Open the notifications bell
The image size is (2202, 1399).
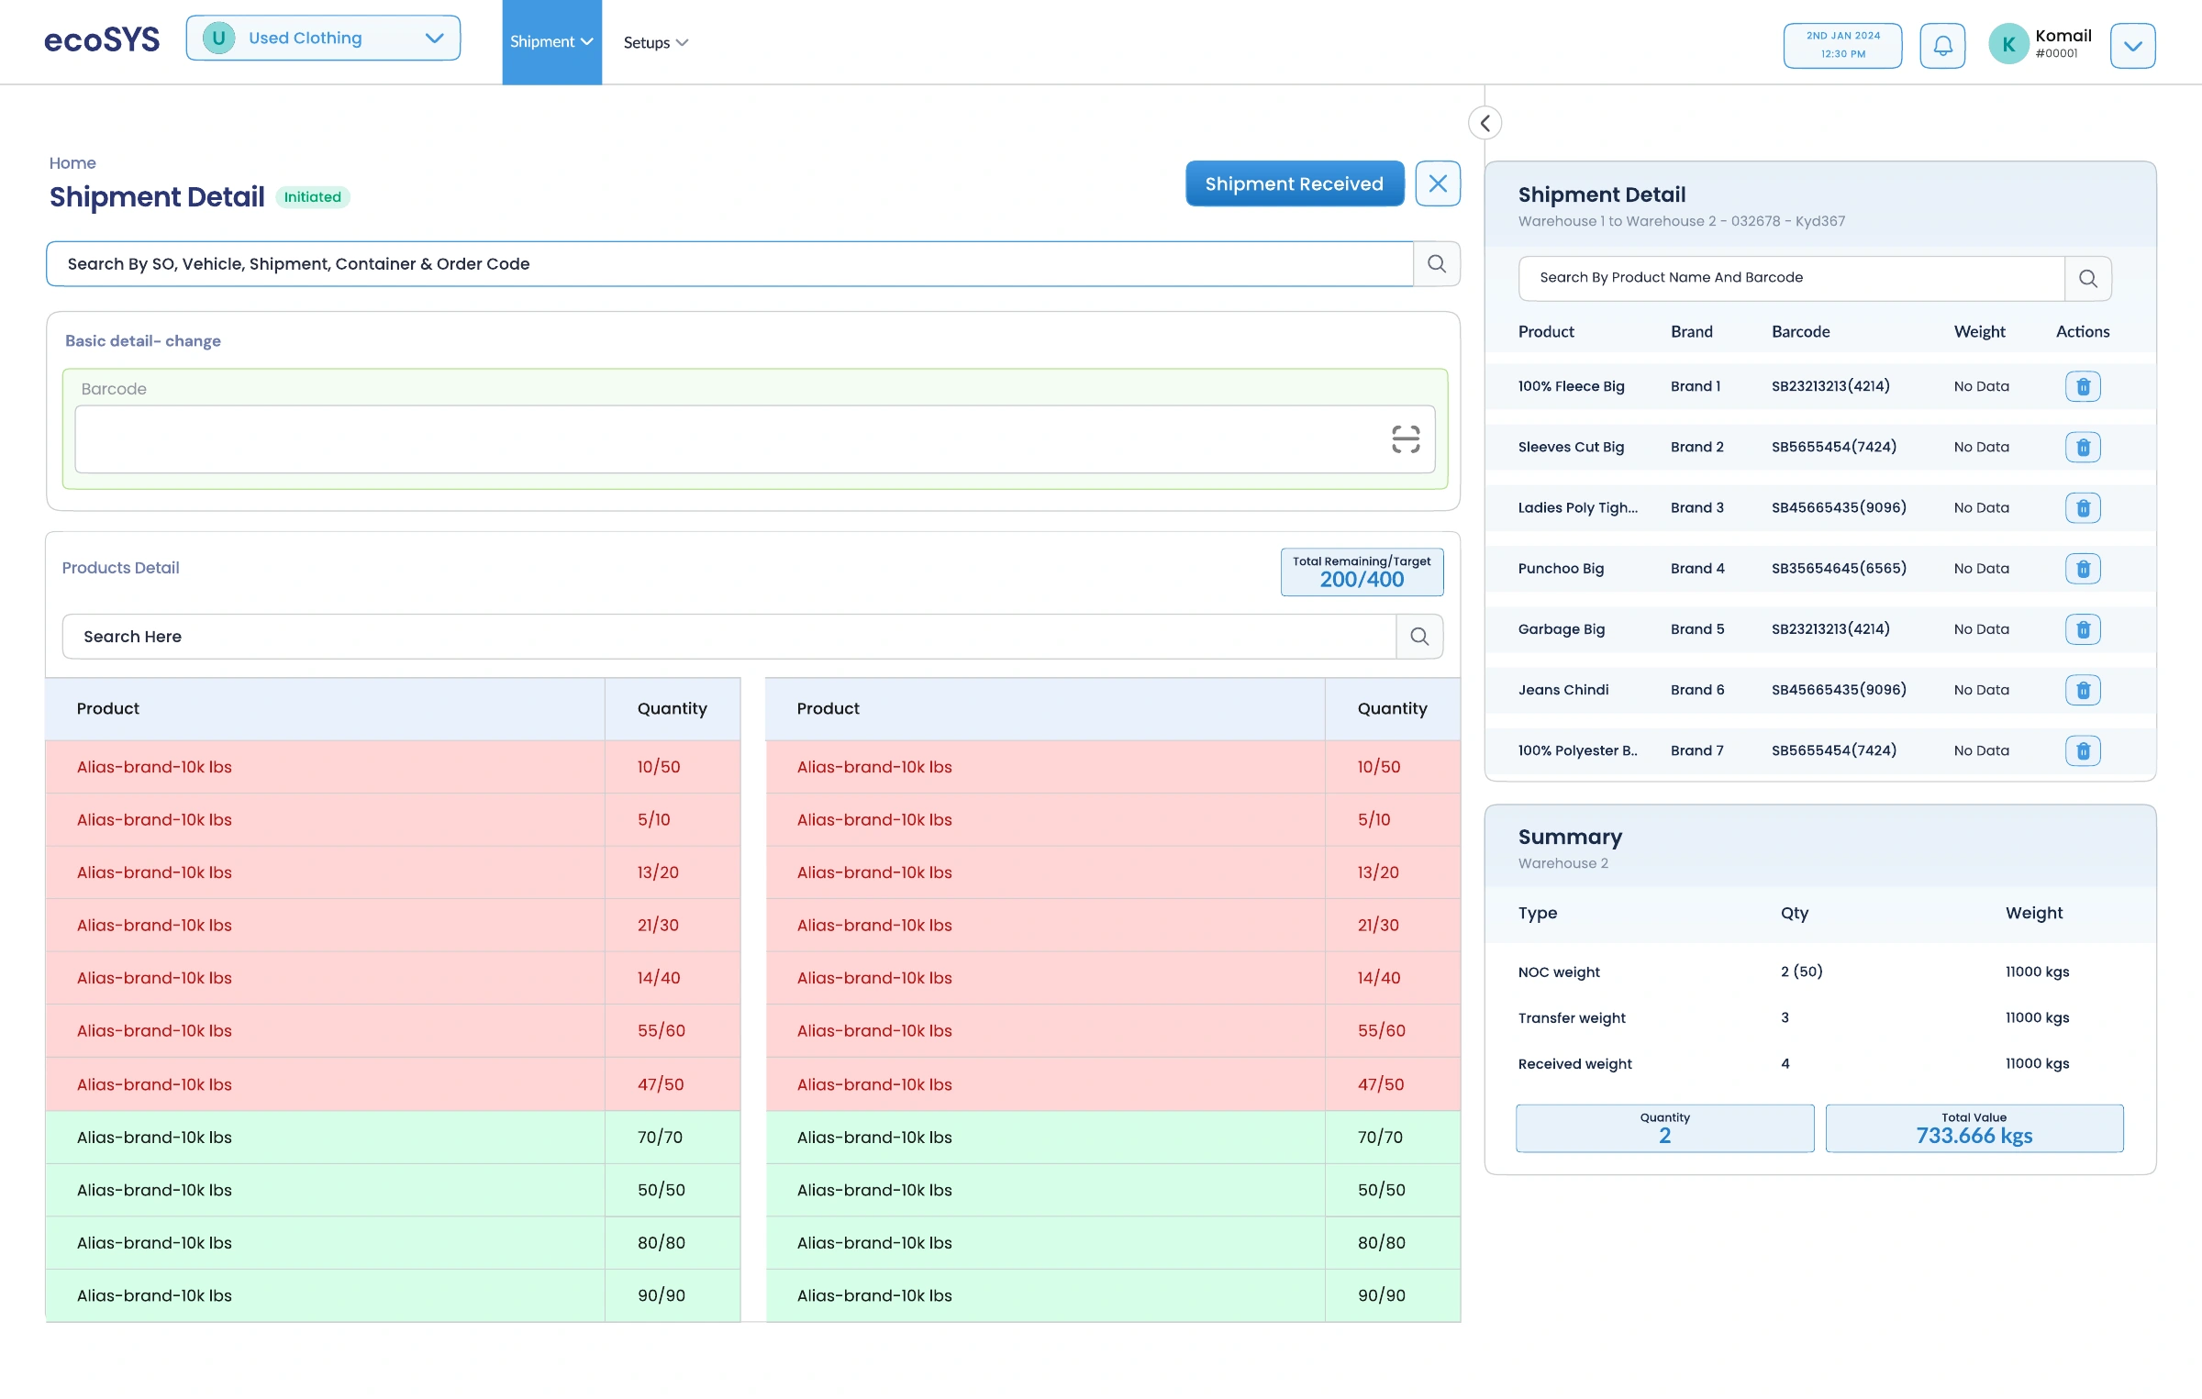coord(1942,45)
